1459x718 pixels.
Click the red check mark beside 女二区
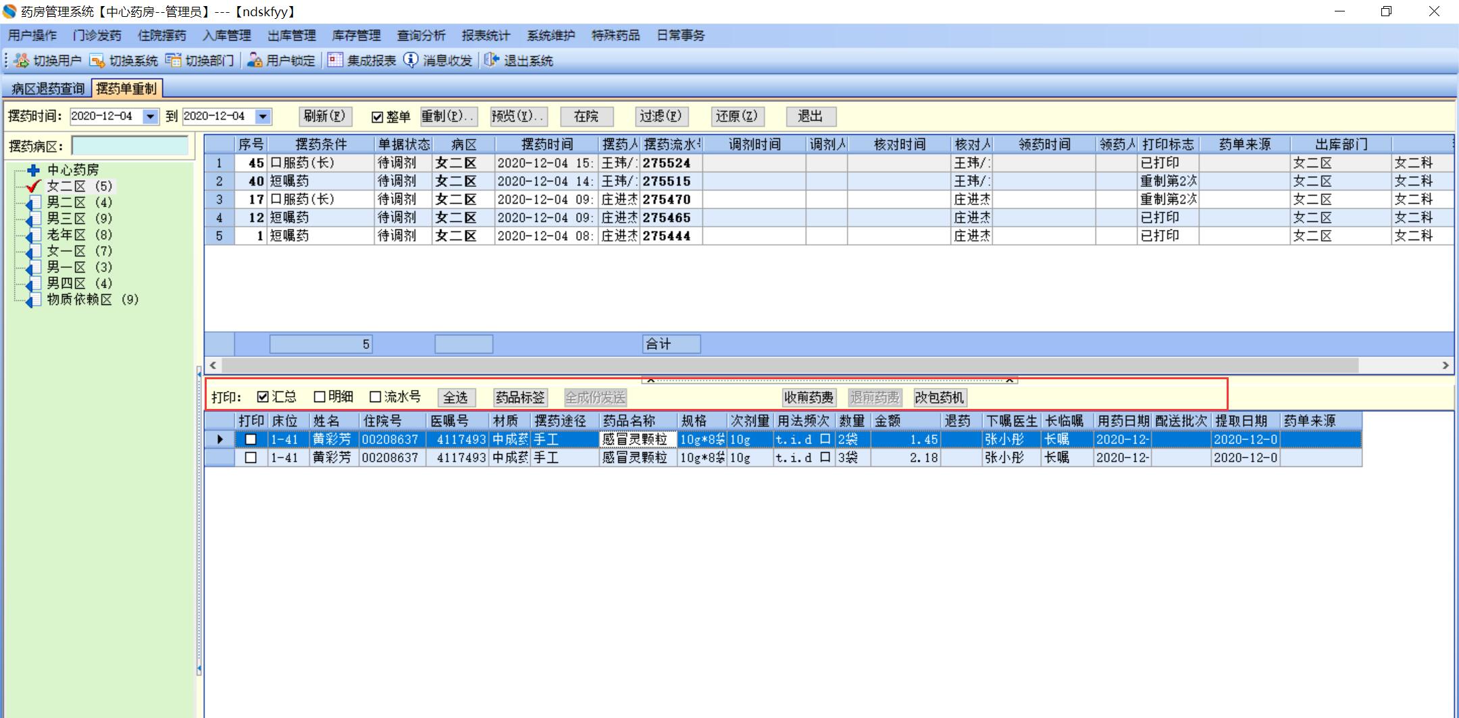[32, 186]
